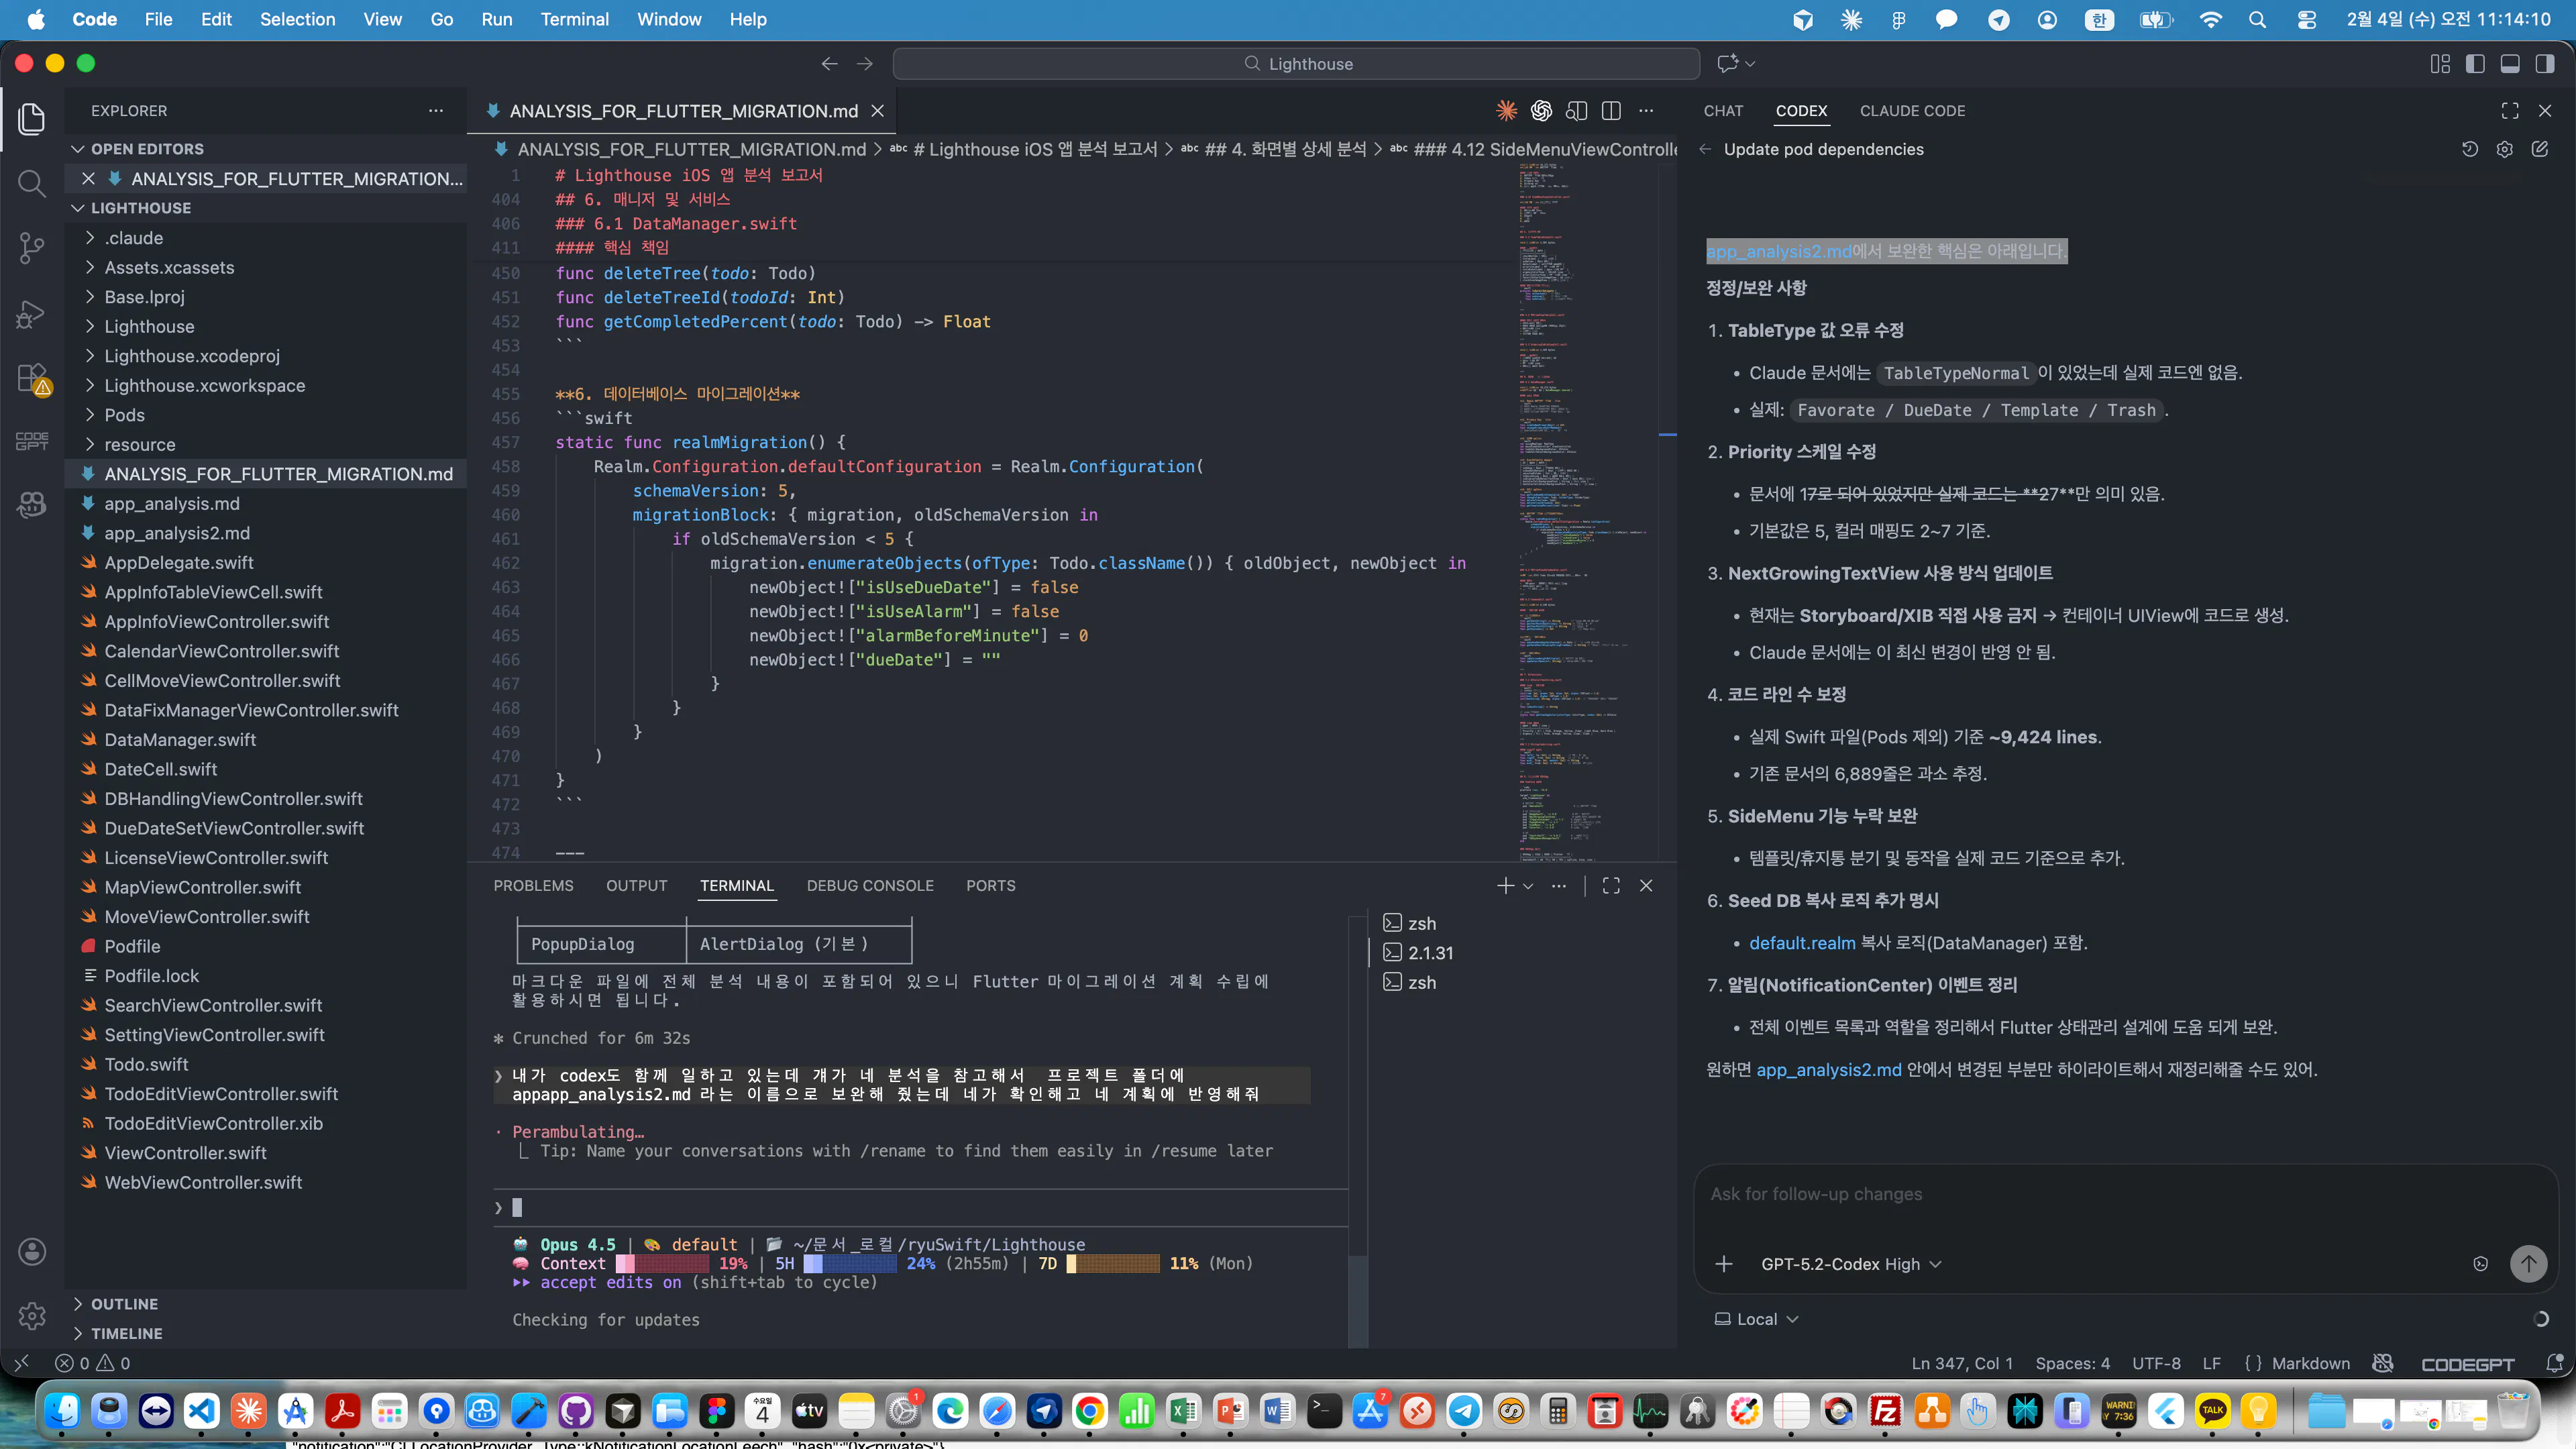Click the default.realm link in Codex response

pyautogui.click(x=1802, y=943)
